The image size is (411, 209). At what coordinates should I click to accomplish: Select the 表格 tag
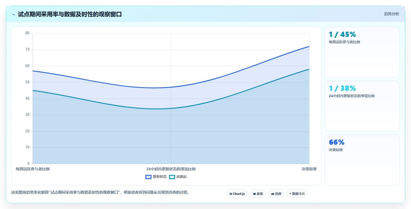click(258, 194)
